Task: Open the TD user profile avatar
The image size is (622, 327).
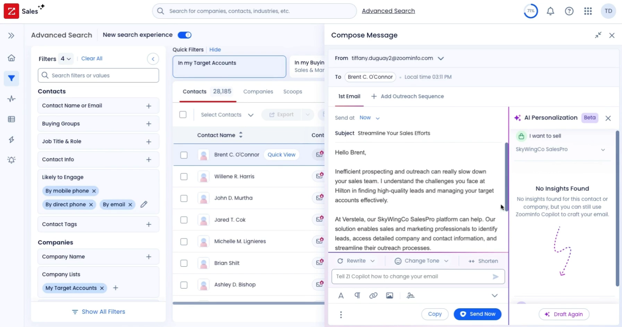Action: [x=608, y=11]
